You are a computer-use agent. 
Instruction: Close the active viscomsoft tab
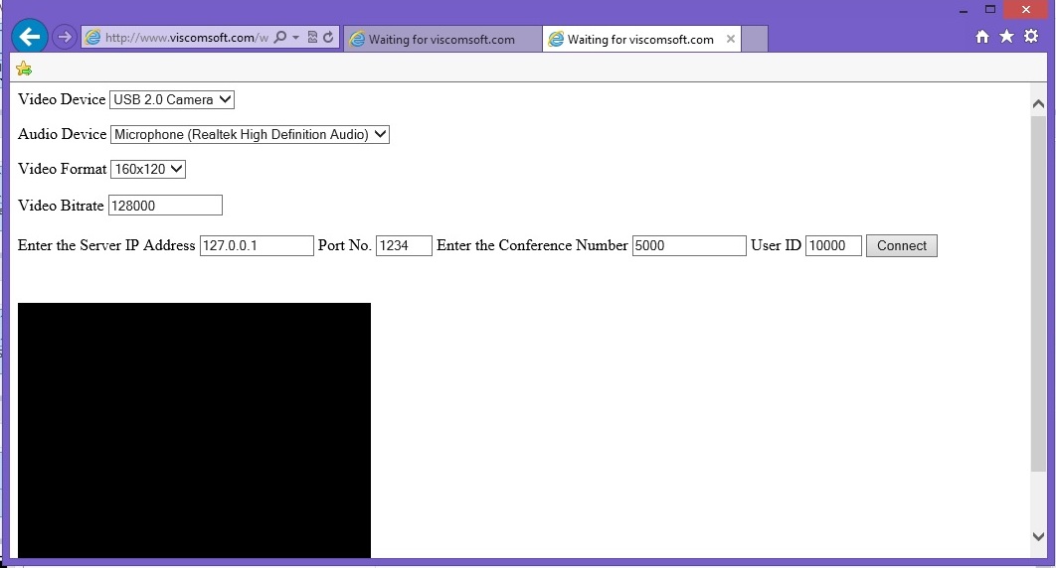(731, 40)
